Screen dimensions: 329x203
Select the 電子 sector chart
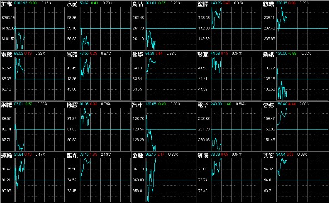click(229, 126)
